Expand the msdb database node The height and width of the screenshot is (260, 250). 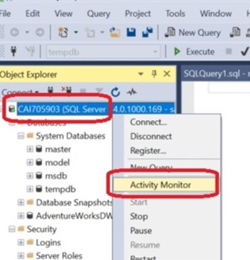pyautogui.click(x=30, y=176)
